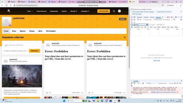Toggle the DevTools inspect element icon
The height and width of the screenshot is (103, 183).
click(132, 17)
